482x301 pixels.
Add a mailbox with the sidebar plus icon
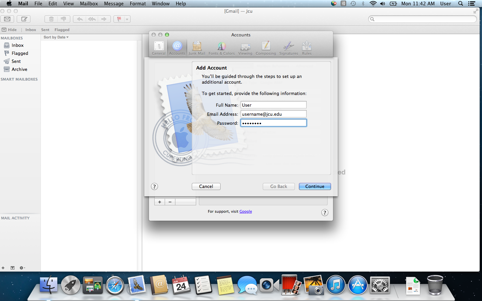coord(3,268)
